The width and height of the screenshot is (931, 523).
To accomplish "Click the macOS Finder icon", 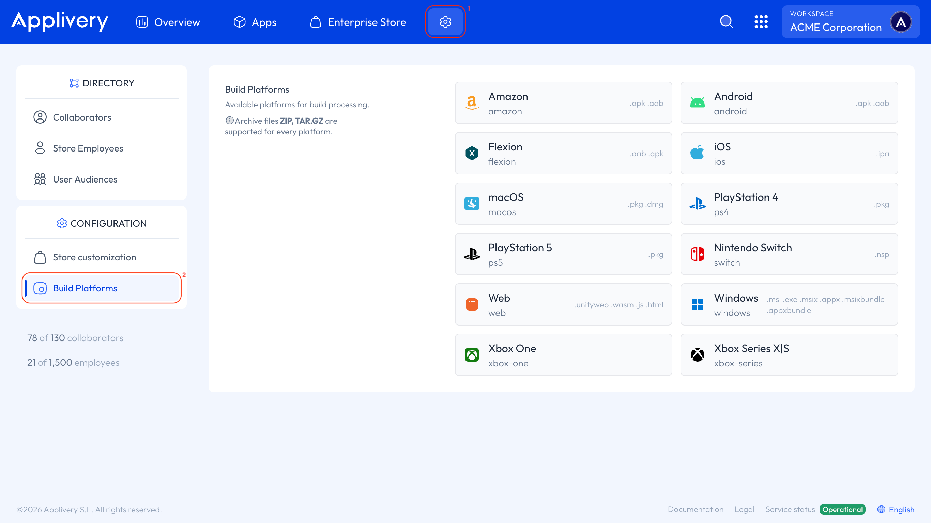I will click(x=472, y=204).
